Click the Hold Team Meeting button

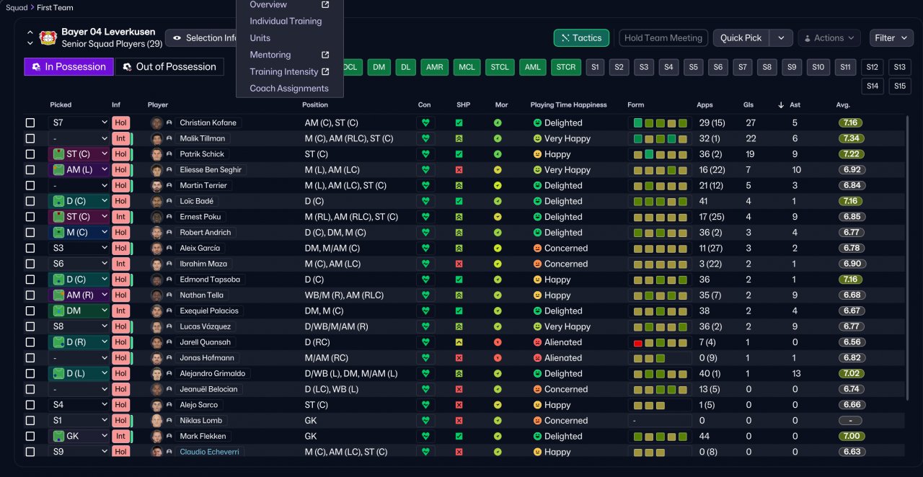663,38
